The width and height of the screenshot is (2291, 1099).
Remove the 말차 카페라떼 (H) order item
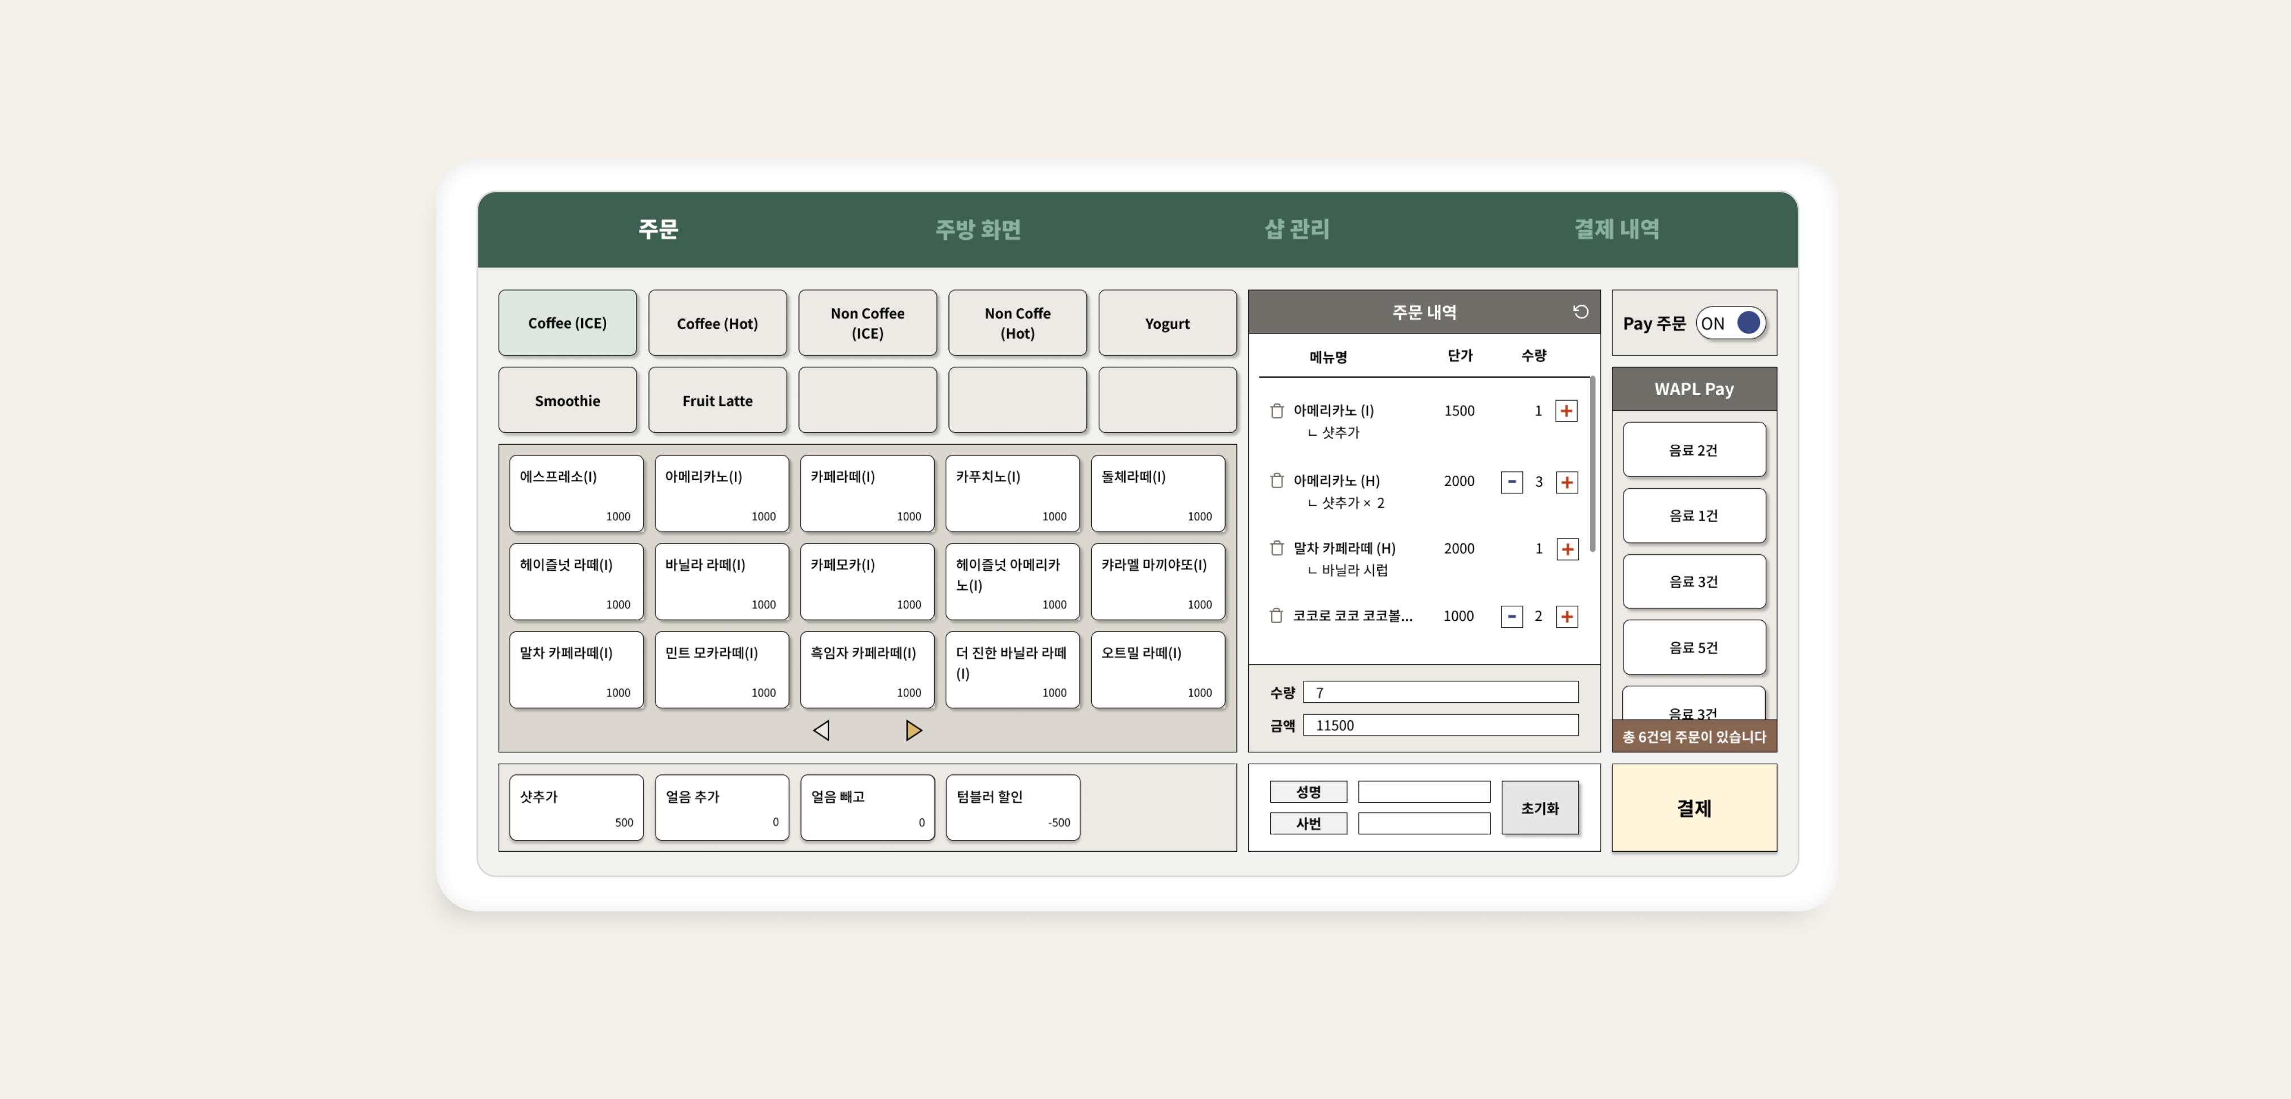(1276, 548)
